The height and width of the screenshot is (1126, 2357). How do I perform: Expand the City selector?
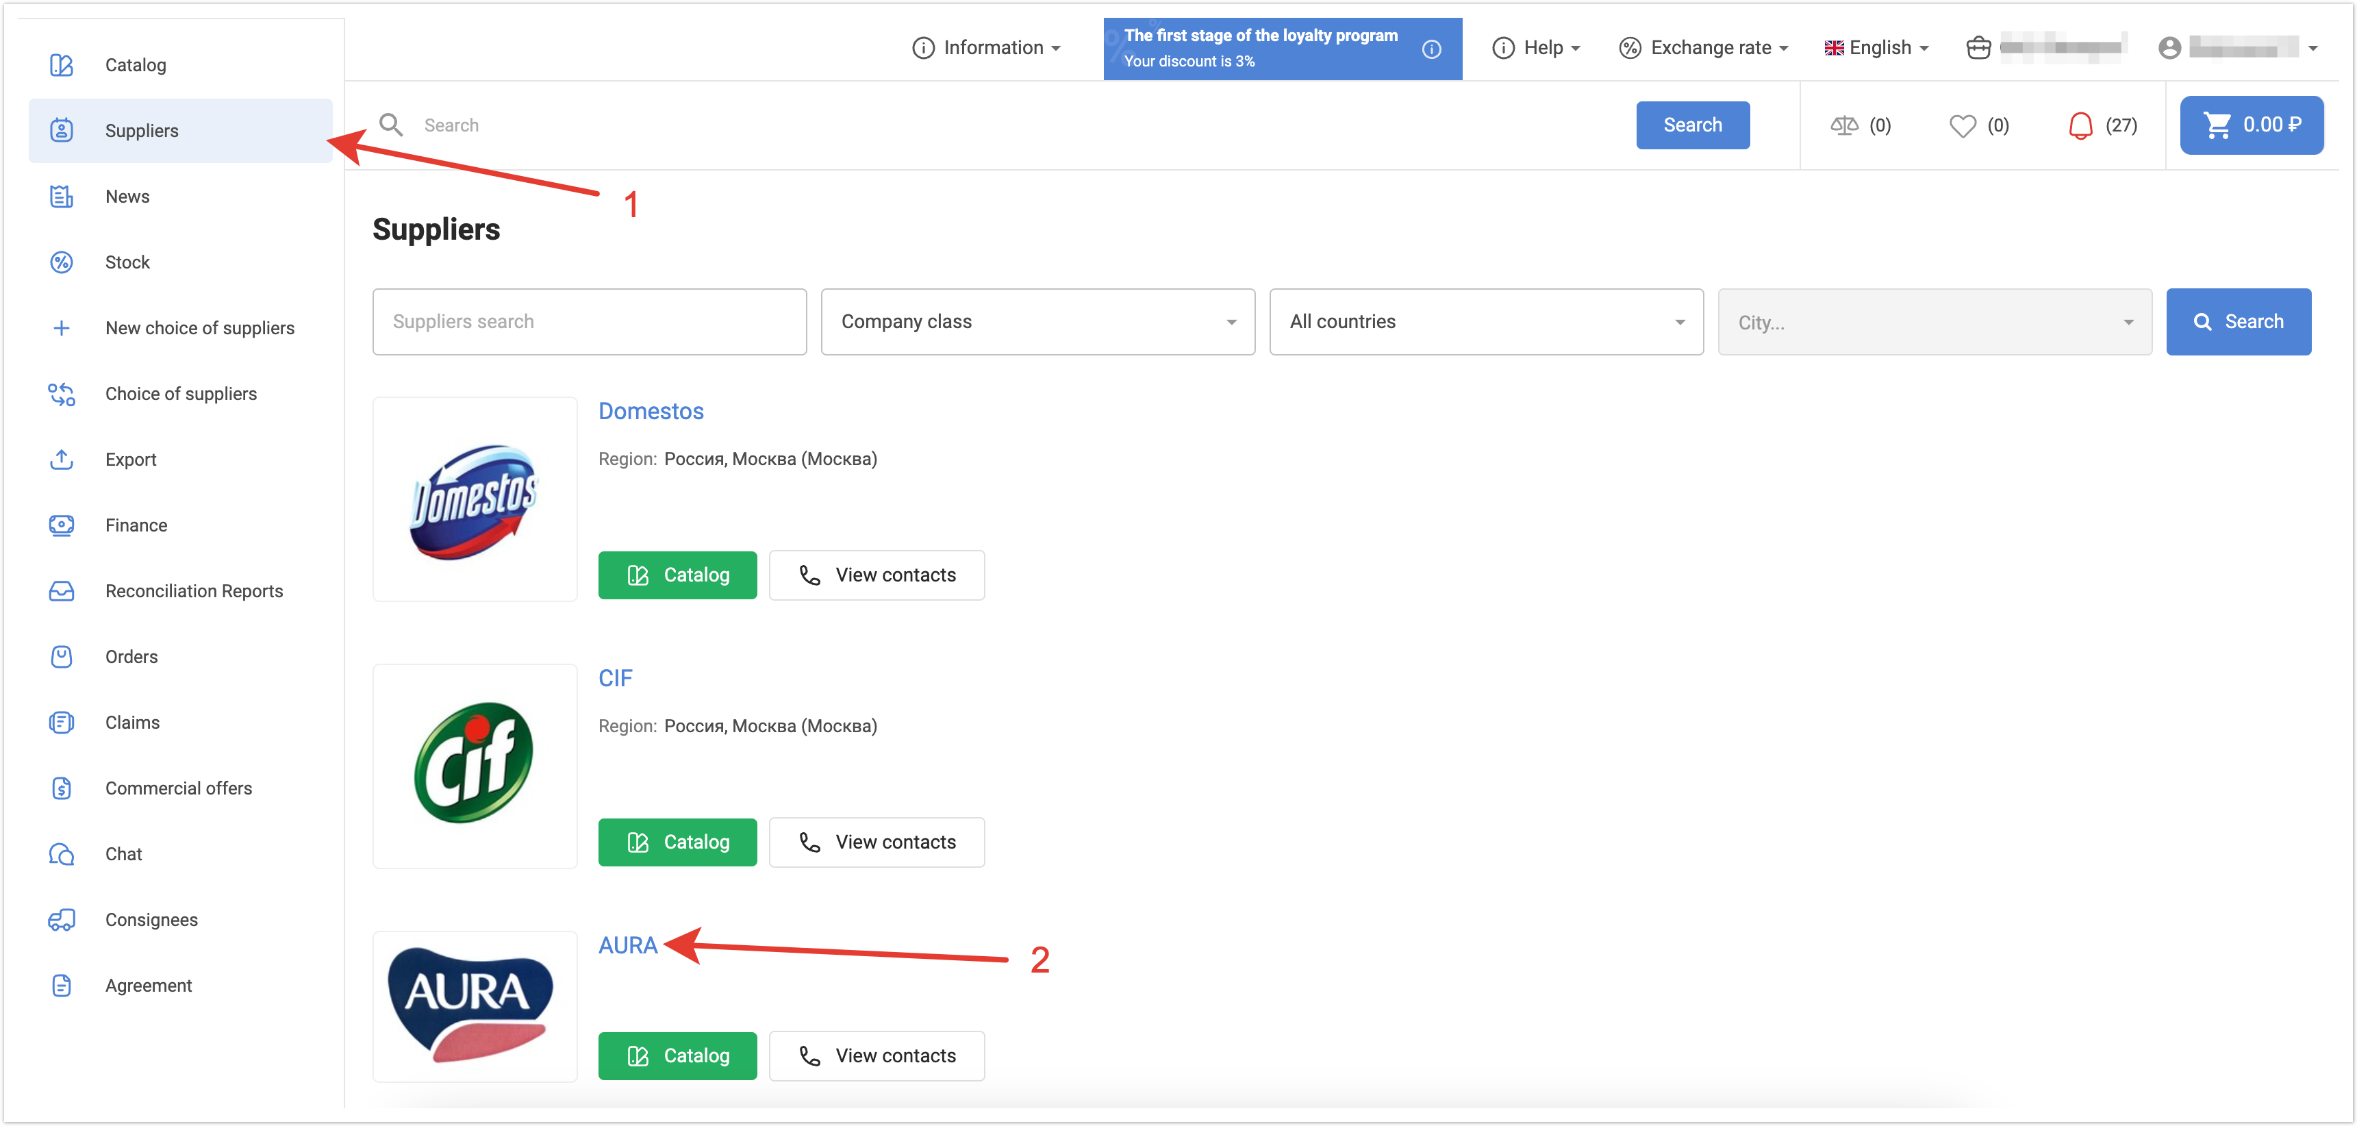click(1934, 321)
